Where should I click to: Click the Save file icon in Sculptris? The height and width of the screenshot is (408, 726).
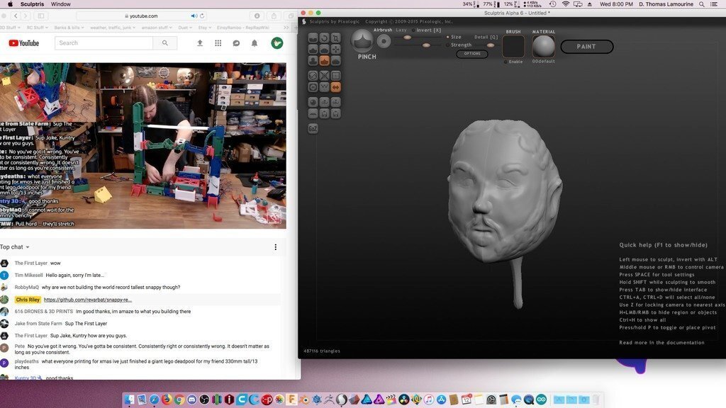[x=335, y=113]
